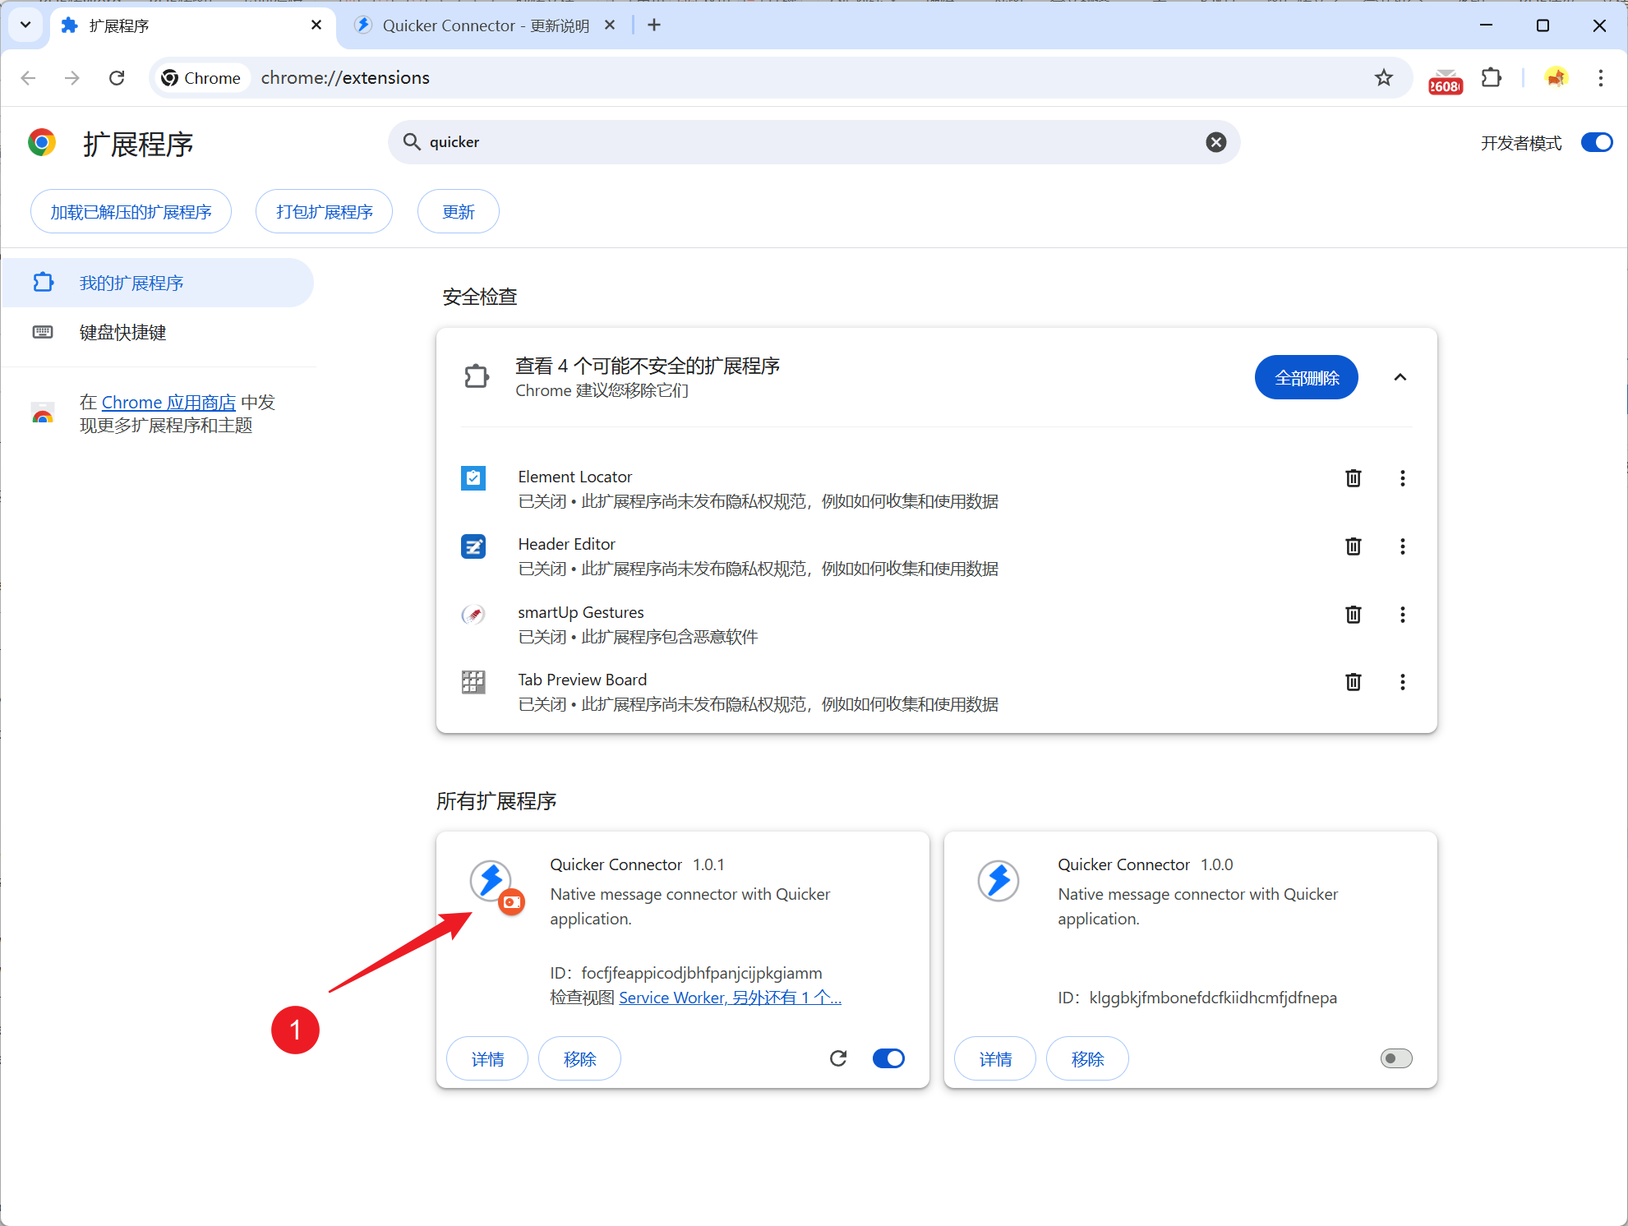1628x1226 pixels.
Task: Open the Chrome three-dot main menu
Action: click(x=1600, y=78)
